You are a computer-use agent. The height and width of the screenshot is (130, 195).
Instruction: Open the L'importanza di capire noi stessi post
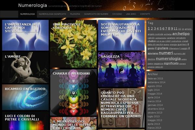point(25,35)
